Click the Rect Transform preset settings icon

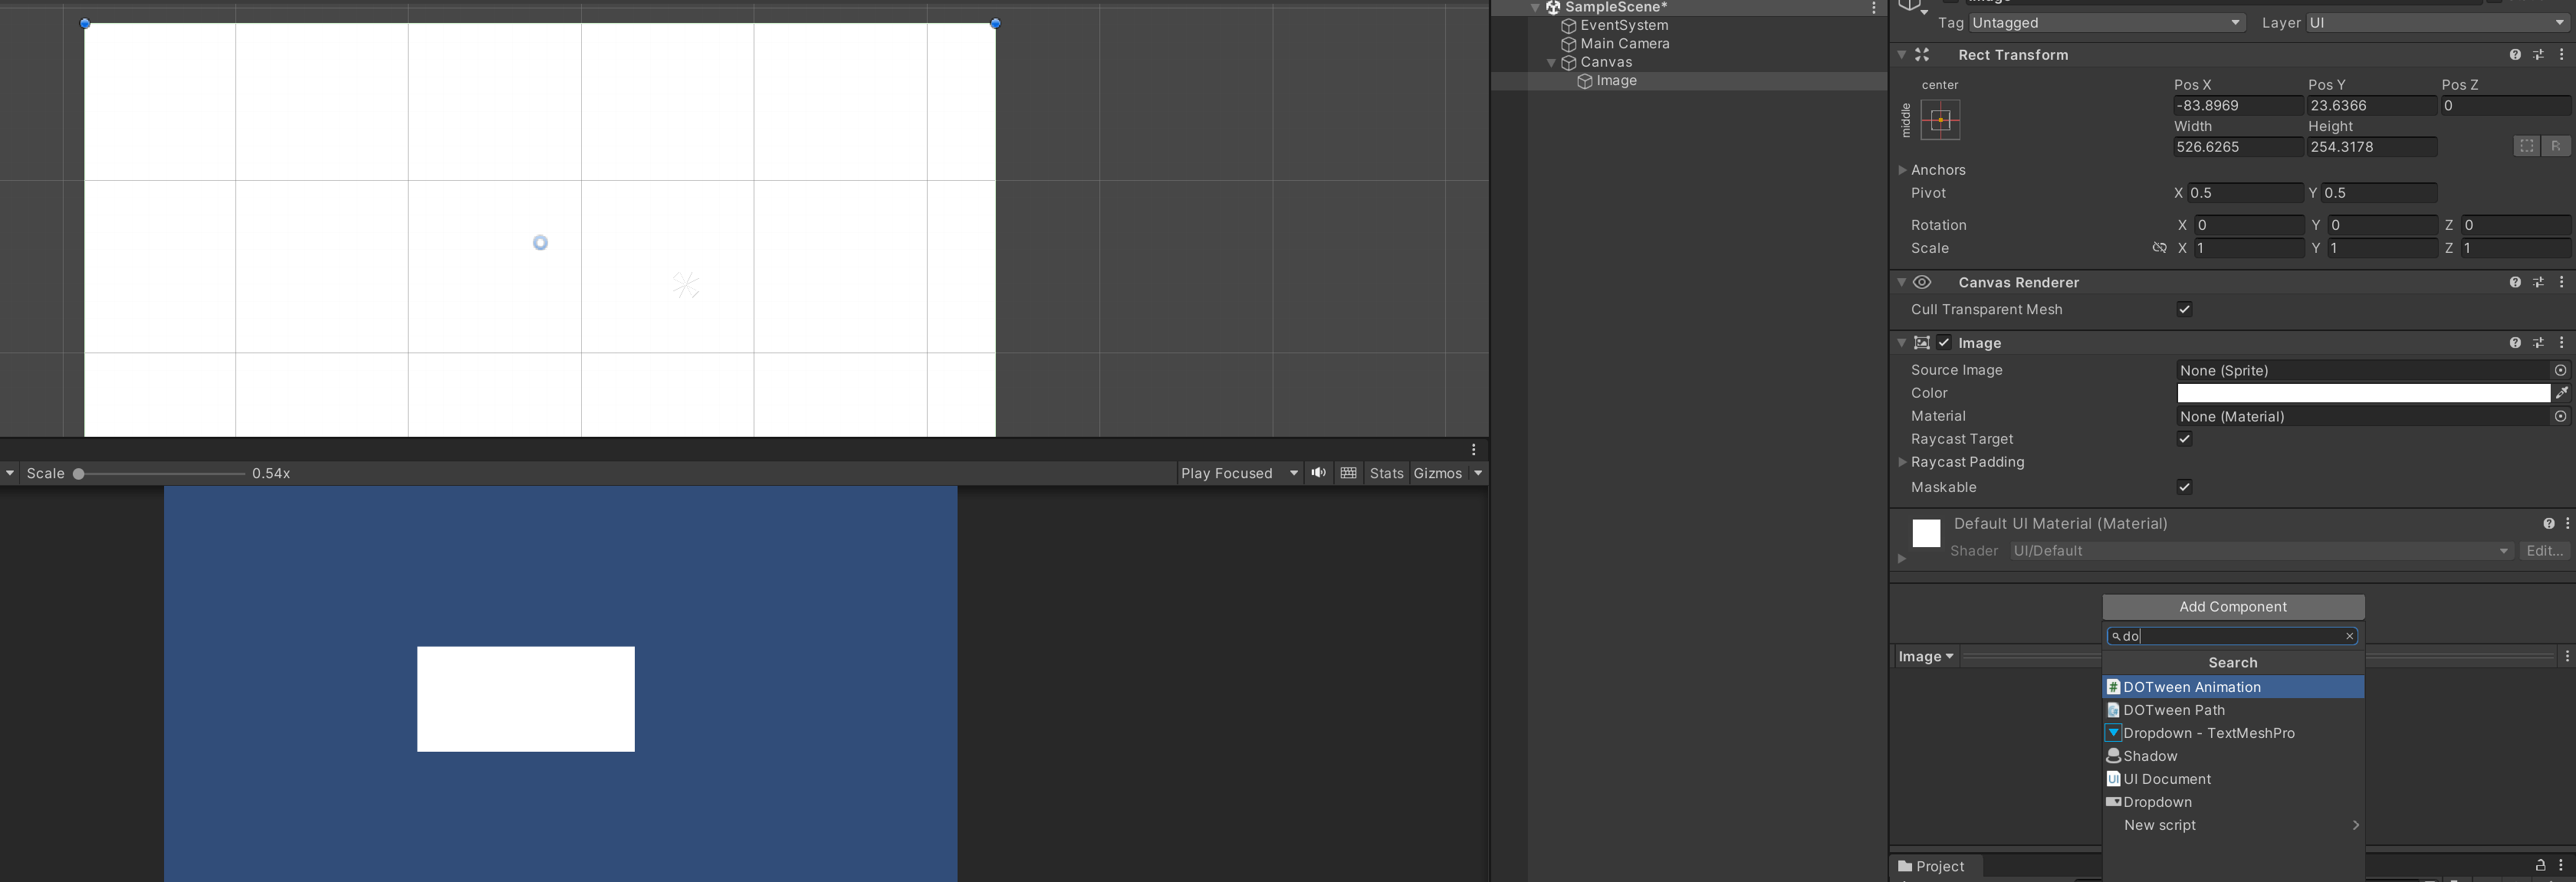pyautogui.click(x=2538, y=55)
